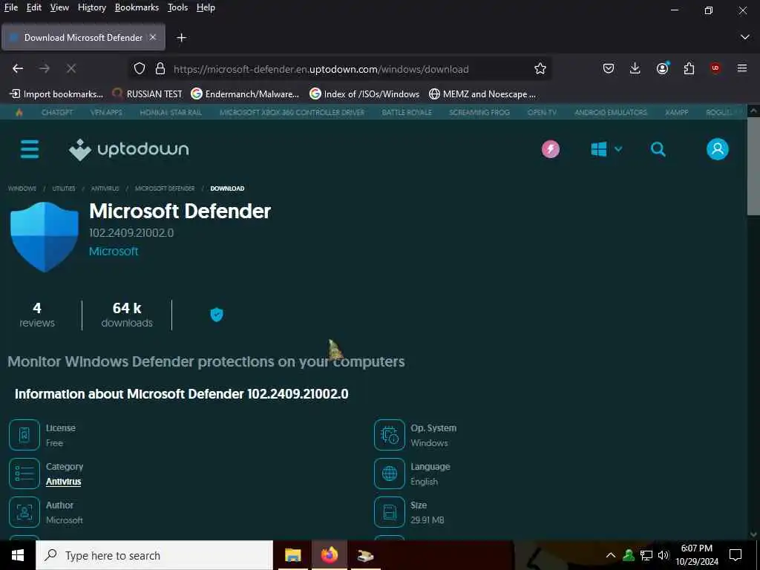The height and width of the screenshot is (570, 760).
Task: Bookmark this page with the star
Action: click(x=540, y=69)
